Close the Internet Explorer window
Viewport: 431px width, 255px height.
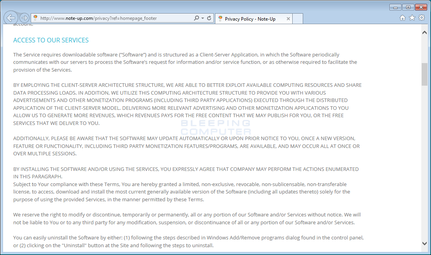tap(421, 7)
